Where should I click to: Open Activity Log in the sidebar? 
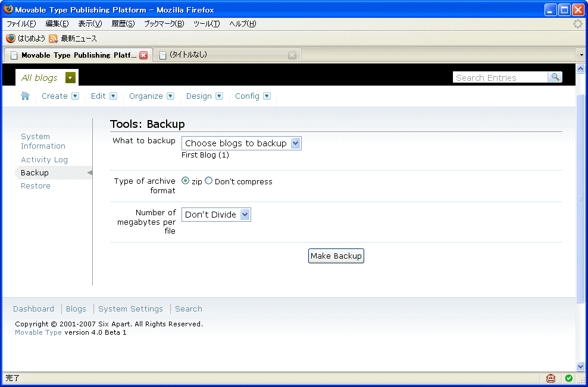(x=44, y=159)
